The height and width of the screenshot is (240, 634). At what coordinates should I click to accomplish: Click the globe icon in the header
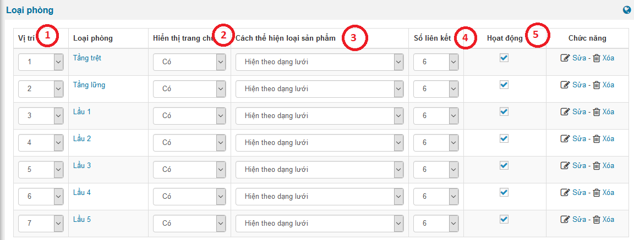pos(626,10)
